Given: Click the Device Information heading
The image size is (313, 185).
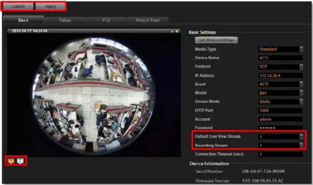Looking at the screenshot, I should pyautogui.click(x=209, y=164).
